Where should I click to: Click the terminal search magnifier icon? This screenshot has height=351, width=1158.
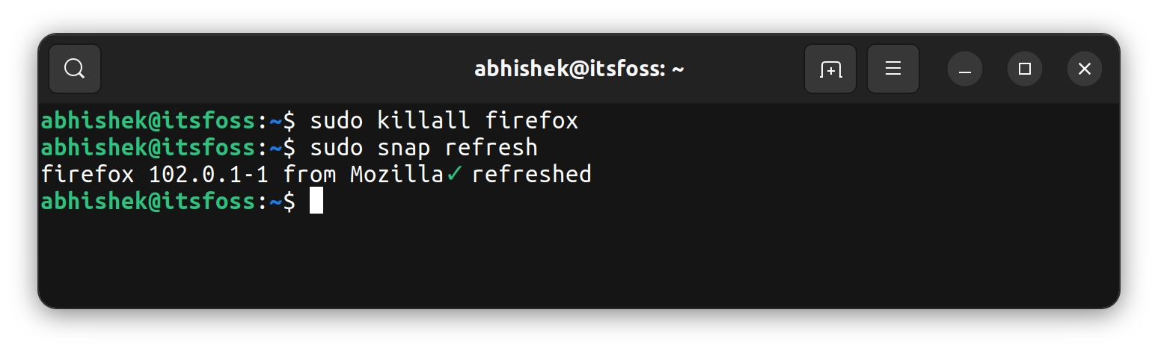(x=74, y=69)
